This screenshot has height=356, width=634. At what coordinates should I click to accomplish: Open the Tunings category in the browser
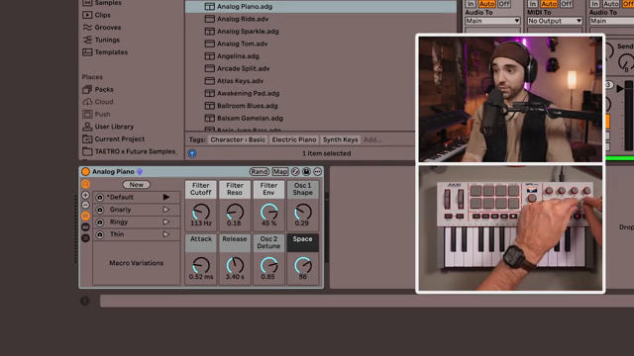(107, 40)
